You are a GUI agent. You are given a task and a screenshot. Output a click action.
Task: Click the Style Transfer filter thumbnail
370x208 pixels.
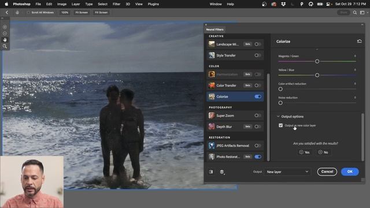tap(212, 55)
